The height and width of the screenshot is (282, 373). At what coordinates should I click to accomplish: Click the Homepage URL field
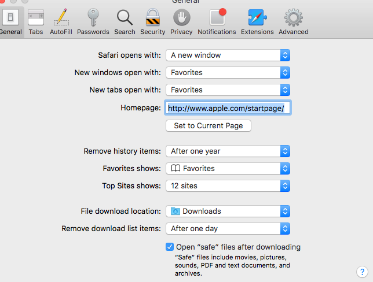(228, 108)
